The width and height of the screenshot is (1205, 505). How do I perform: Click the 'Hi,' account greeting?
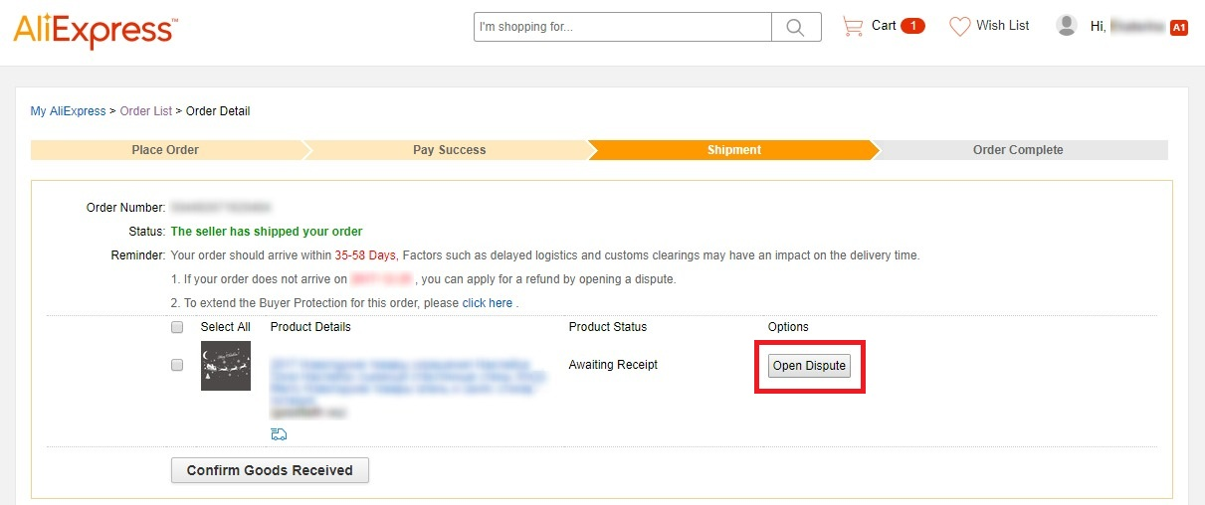tap(1099, 27)
